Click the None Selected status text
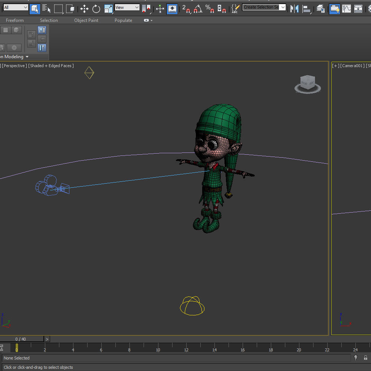 click(x=17, y=358)
